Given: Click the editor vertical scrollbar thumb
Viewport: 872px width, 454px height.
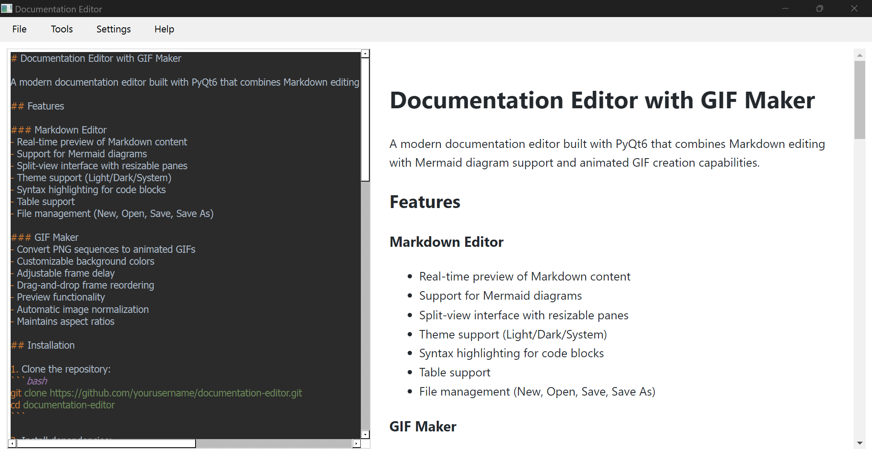Looking at the screenshot, I should coord(365,119).
